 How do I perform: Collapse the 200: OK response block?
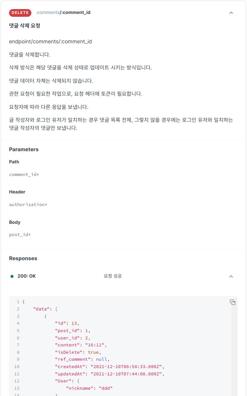coord(231,276)
